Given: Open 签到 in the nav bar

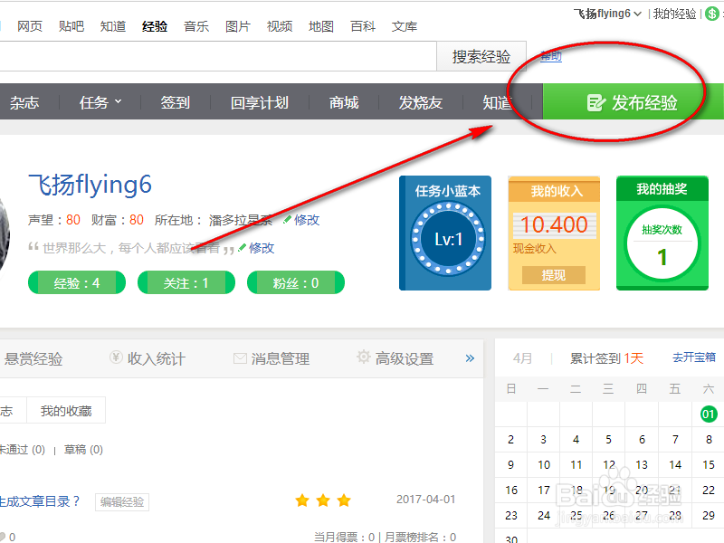Looking at the screenshot, I should (x=175, y=102).
